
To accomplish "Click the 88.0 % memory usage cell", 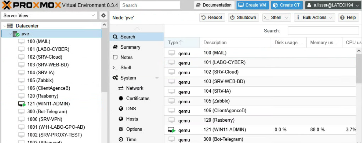I will point(317,130).
